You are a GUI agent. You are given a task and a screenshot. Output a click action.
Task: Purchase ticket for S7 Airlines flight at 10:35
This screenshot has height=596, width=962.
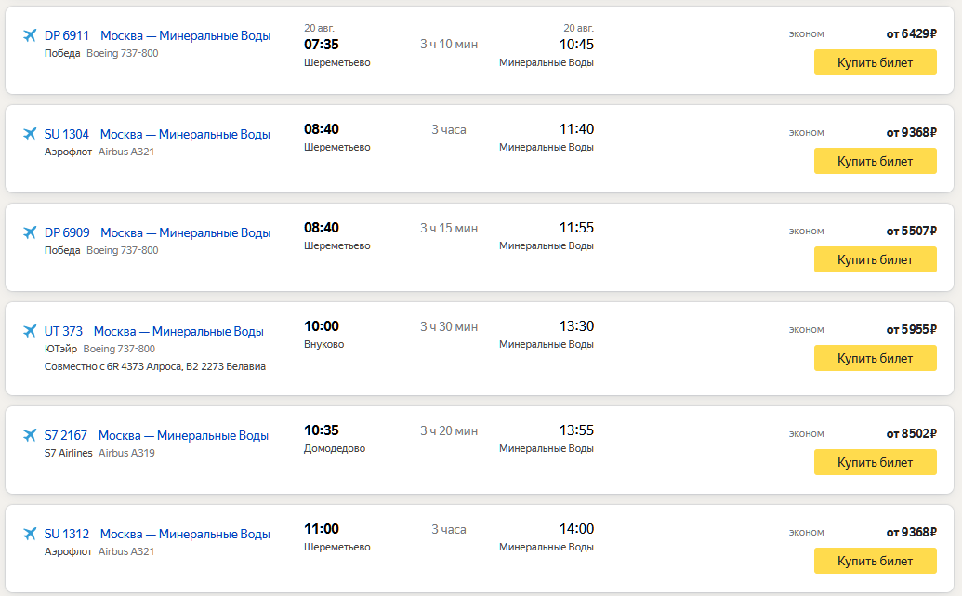875,463
